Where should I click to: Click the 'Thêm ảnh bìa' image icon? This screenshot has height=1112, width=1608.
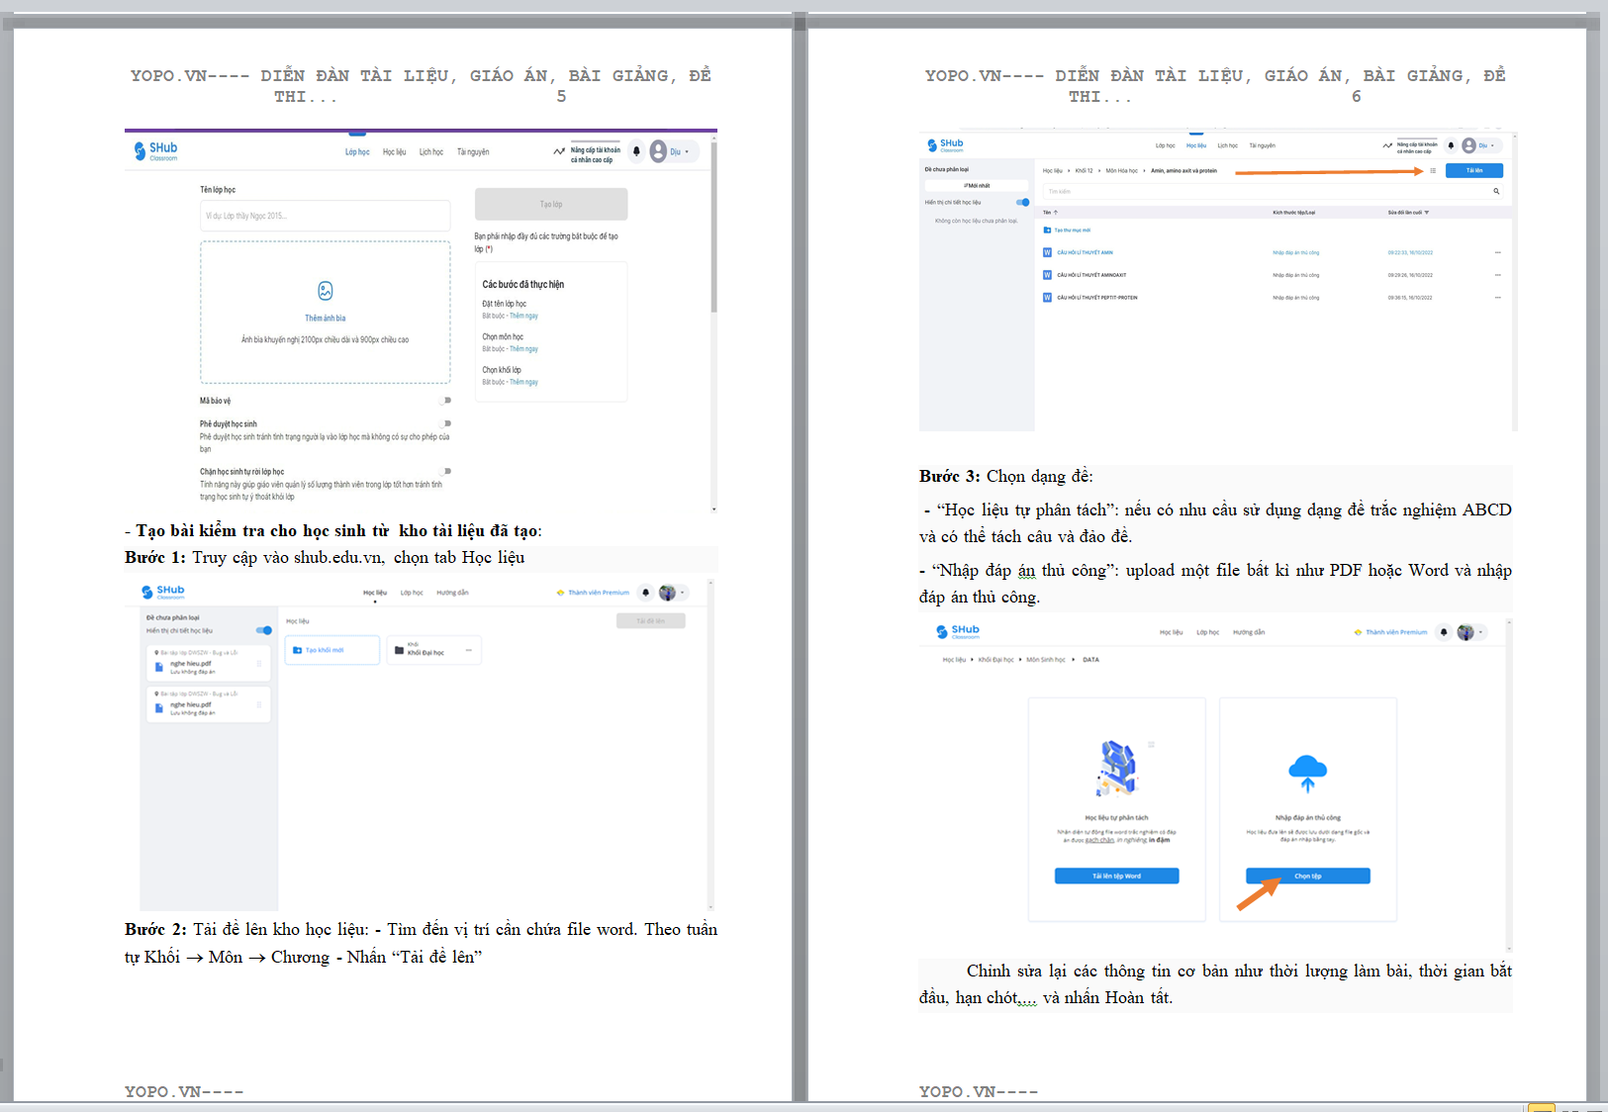click(x=325, y=291)
